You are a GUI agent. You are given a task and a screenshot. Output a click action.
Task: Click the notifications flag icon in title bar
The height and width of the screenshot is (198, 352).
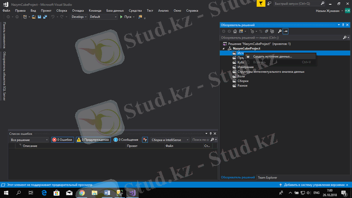click(x=261, y=4)
